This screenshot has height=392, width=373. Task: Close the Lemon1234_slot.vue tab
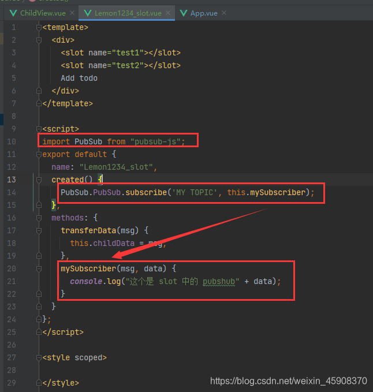coord(168,13)
